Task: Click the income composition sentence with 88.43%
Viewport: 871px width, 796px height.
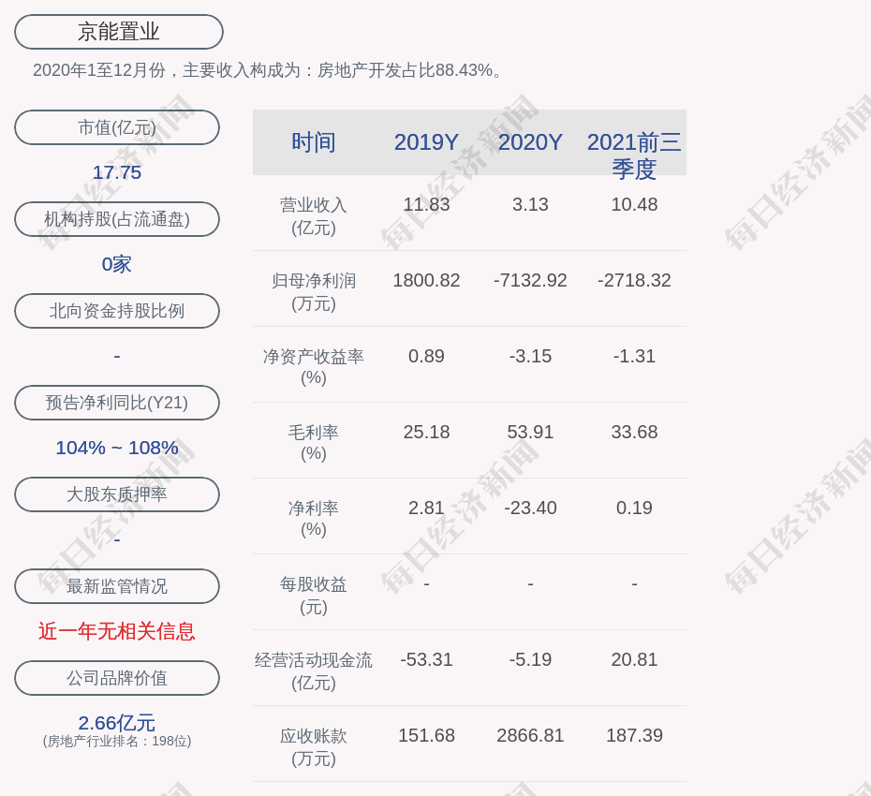Action: click(268, 70)
